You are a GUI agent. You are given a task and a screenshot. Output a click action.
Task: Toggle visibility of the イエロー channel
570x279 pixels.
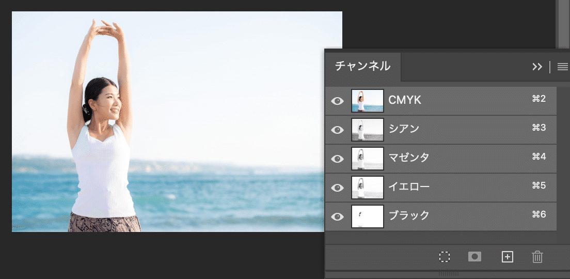(337, 188)
